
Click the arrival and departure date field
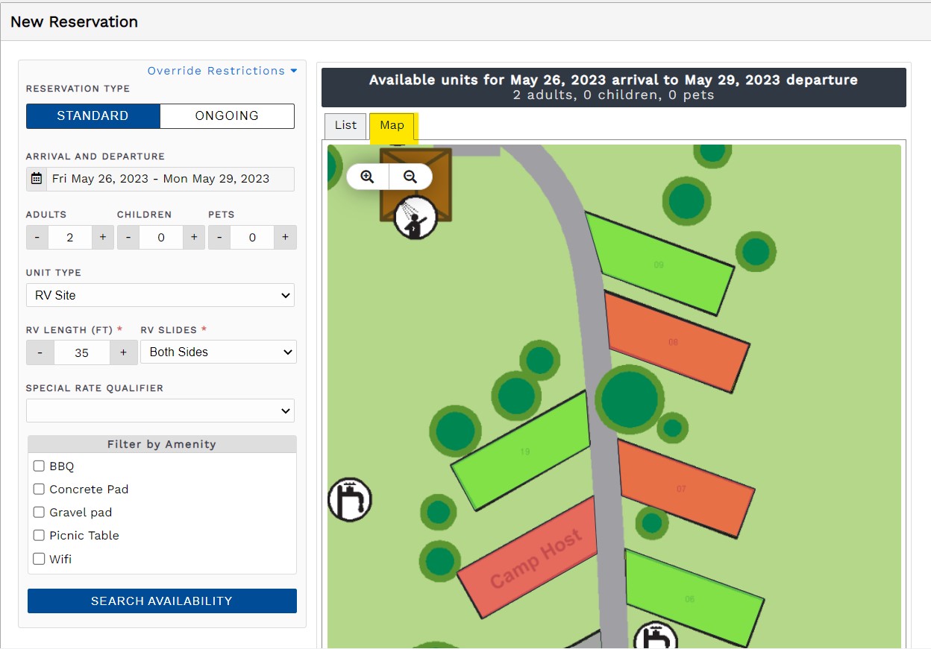[x=171, y=179]
